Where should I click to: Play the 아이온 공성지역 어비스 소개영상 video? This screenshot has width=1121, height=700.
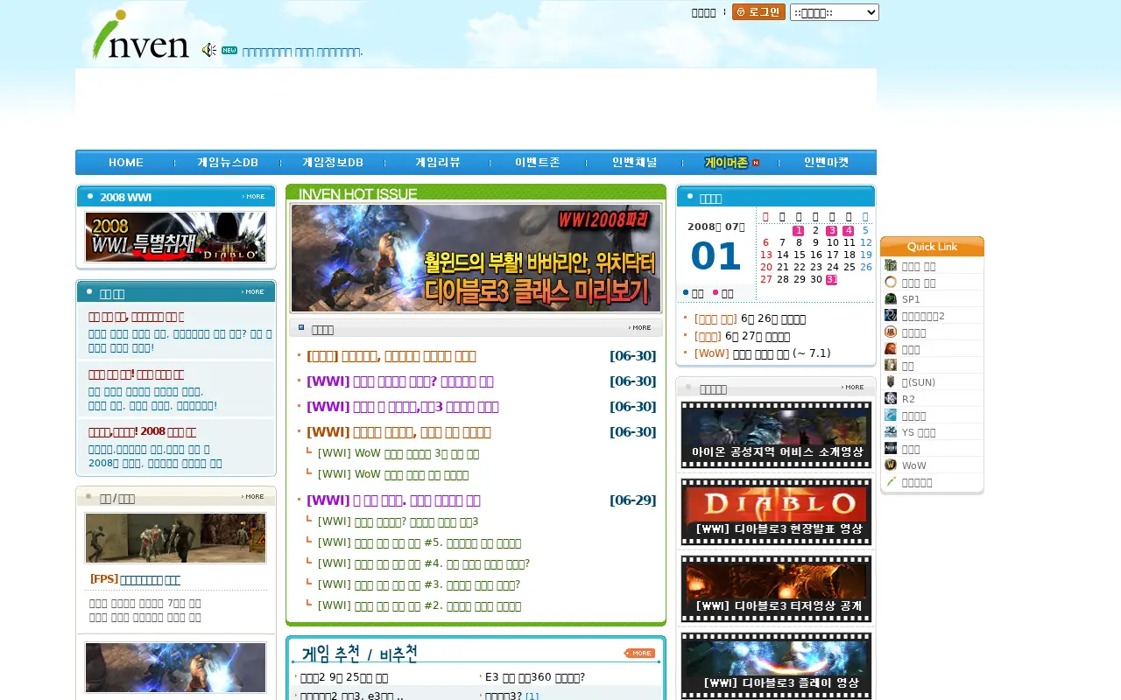click(x=776, y=435)
